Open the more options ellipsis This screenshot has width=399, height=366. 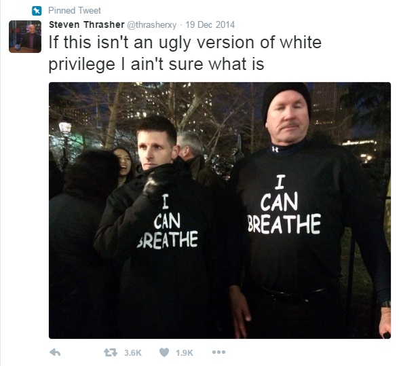pos(218,352)
